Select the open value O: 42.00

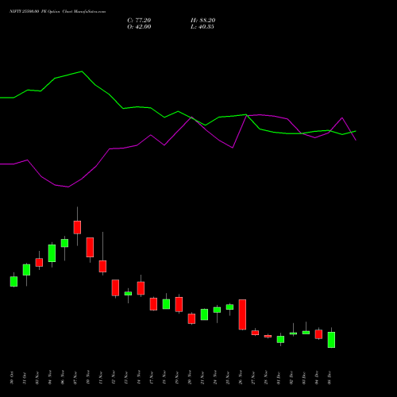point(139,27)
